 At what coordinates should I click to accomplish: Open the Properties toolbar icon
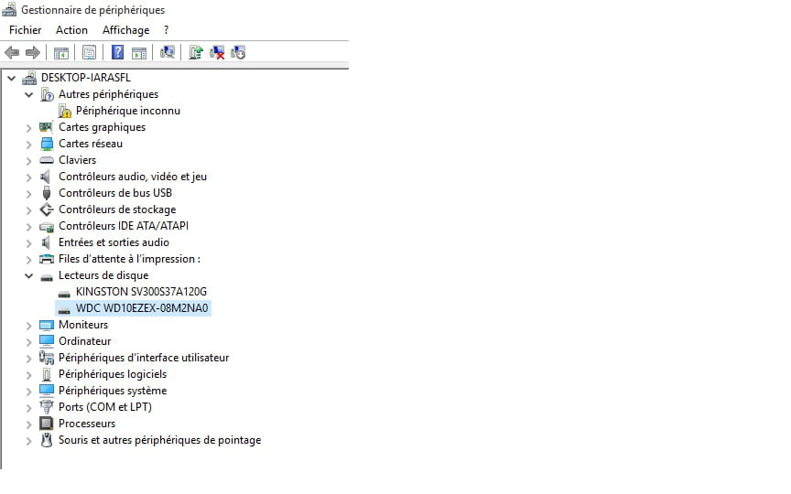pyautogui.click(x=90, y=52)
